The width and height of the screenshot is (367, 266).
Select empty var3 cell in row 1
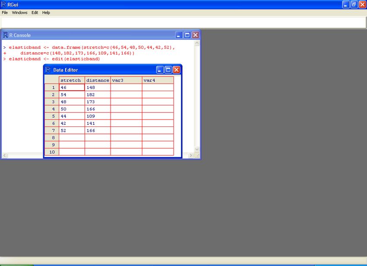126,87
